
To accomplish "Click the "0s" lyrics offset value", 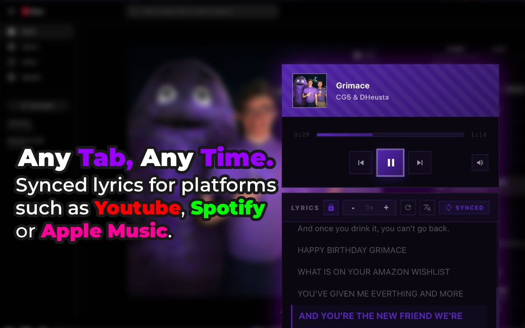I will pyautogui.click(x=370, y=207).
